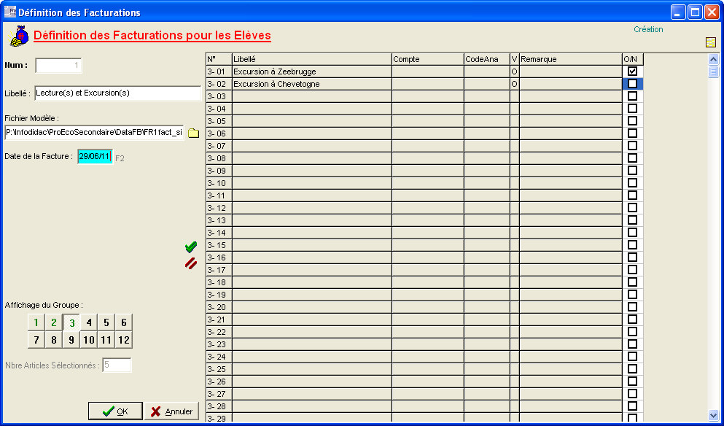Click the N° column header

pyautogui.click(x=219, y=59)
